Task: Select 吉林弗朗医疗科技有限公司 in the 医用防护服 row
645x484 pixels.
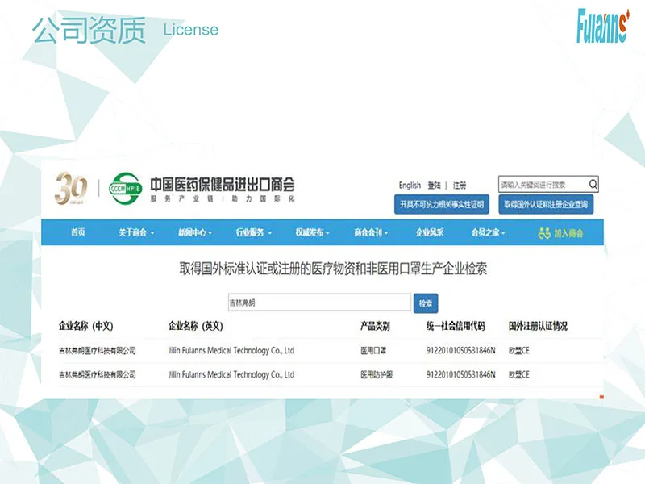Action: [98, 374]
